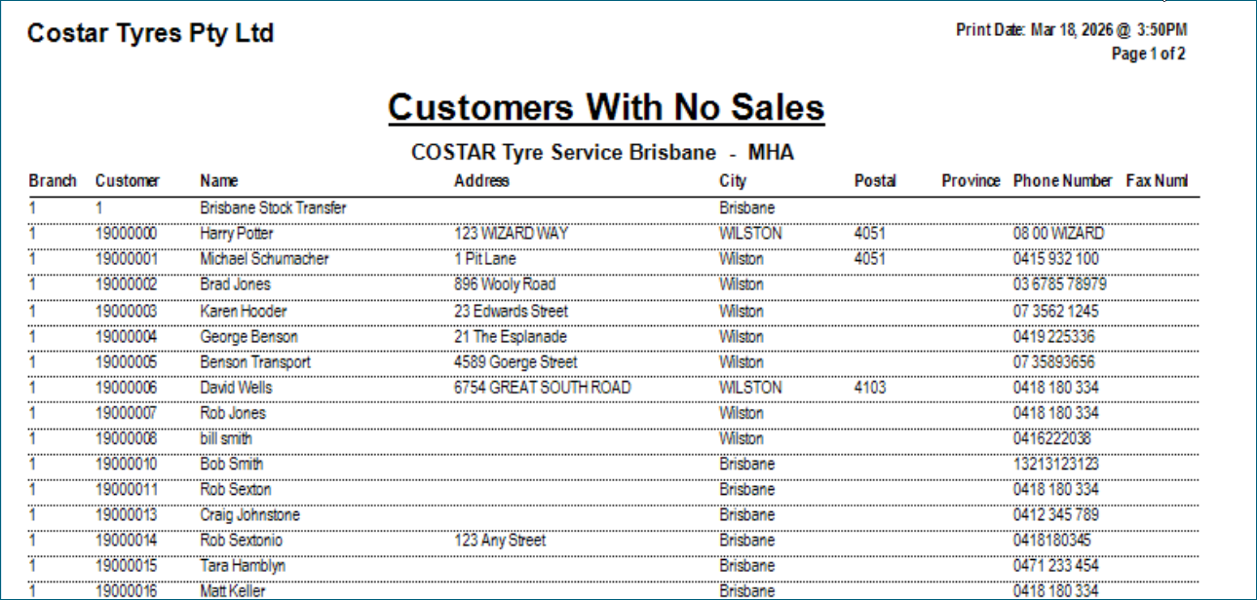The width and height of the screenshot is (1257, 600).
Task: Click the 6754 GREAT SOUTH ROAD address
Action: [542, 388]
